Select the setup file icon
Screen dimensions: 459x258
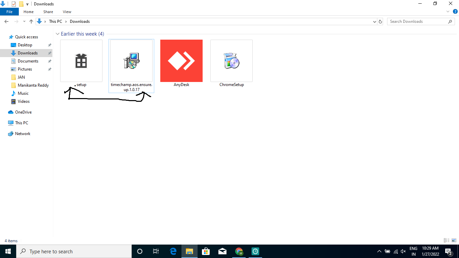coord(81,61)
